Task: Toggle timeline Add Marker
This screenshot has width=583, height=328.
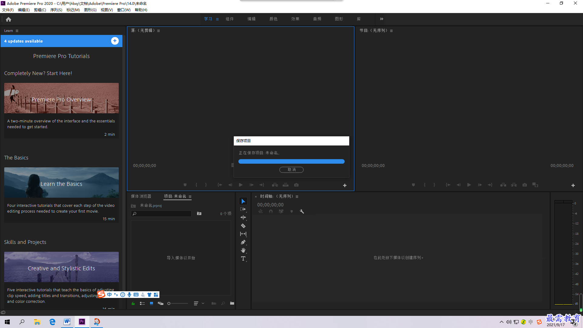Action: [x=291, y=211]
